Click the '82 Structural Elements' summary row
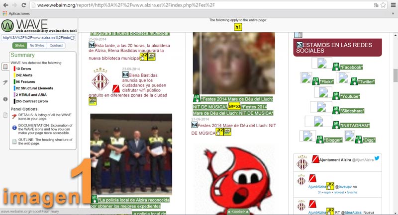398x215 pixels. [33, 88]
